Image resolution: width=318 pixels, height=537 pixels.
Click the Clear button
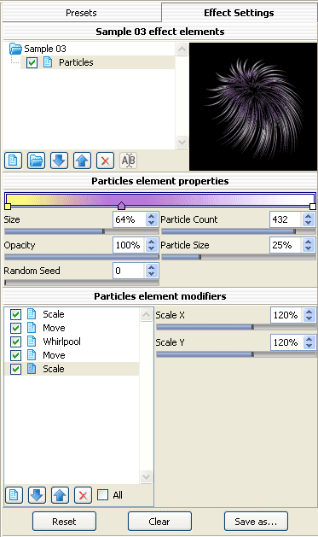tap(159, 522)
